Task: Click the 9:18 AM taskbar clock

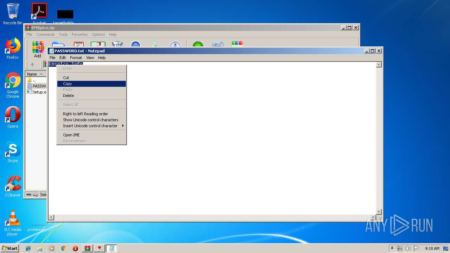Action: pos(432,248)
